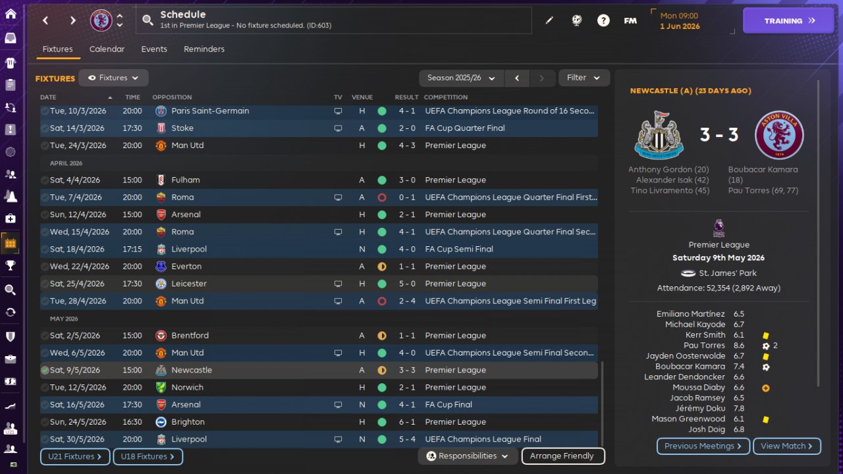This screenshot has height=474, width=843.
Task: Open the help question mark icon
Action: pos(603,20)
